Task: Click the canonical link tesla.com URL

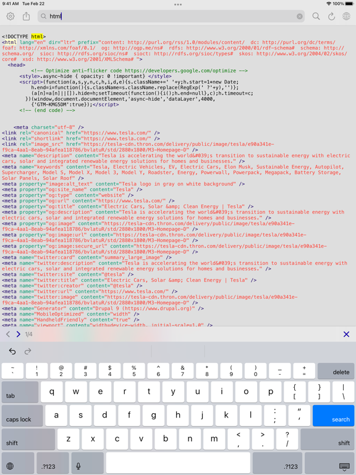Action: click(x=117, y=133)
